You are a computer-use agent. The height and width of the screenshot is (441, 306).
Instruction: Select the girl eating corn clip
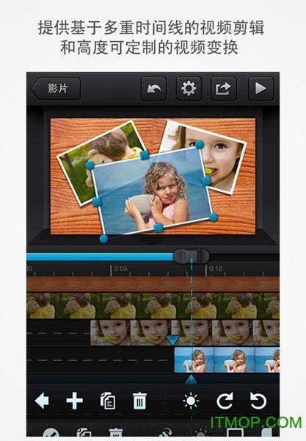click(x=185, y=333)
